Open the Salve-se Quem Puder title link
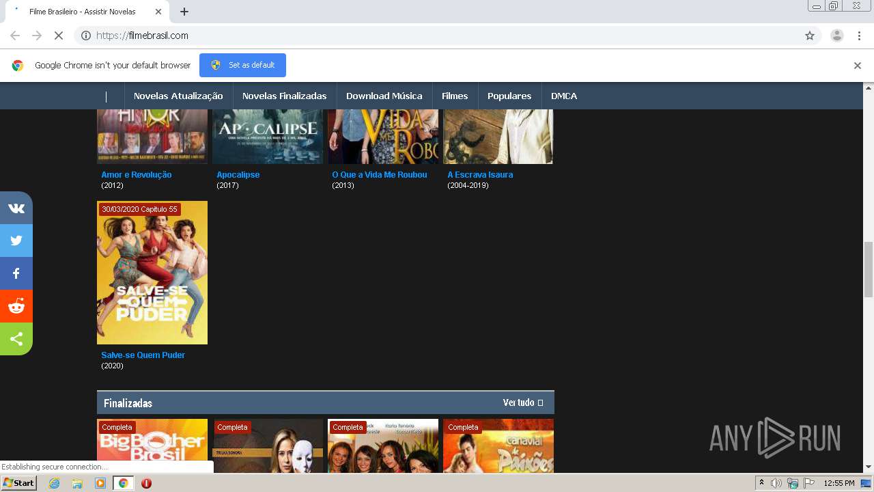The image size is (874, 492). tap(143, 355)
